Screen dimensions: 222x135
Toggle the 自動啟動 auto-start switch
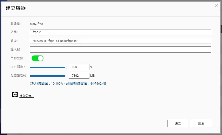[37, 58]
